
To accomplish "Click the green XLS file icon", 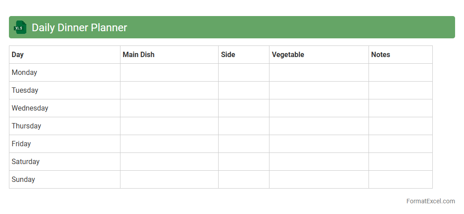I will (x=20, y=27).
